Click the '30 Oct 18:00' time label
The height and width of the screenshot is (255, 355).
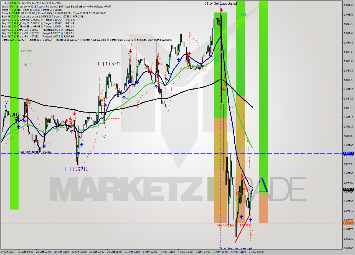click(115, 252)
